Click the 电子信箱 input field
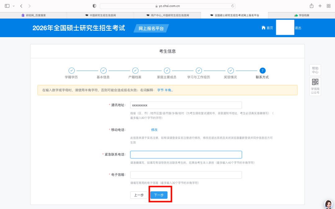This screenshot has width=335, height=209. [x=186, y=175]
